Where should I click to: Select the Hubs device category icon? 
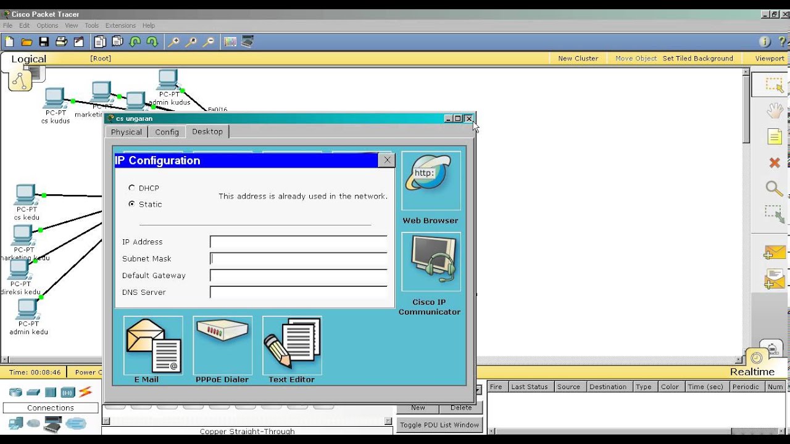click(x=51, y=392)
